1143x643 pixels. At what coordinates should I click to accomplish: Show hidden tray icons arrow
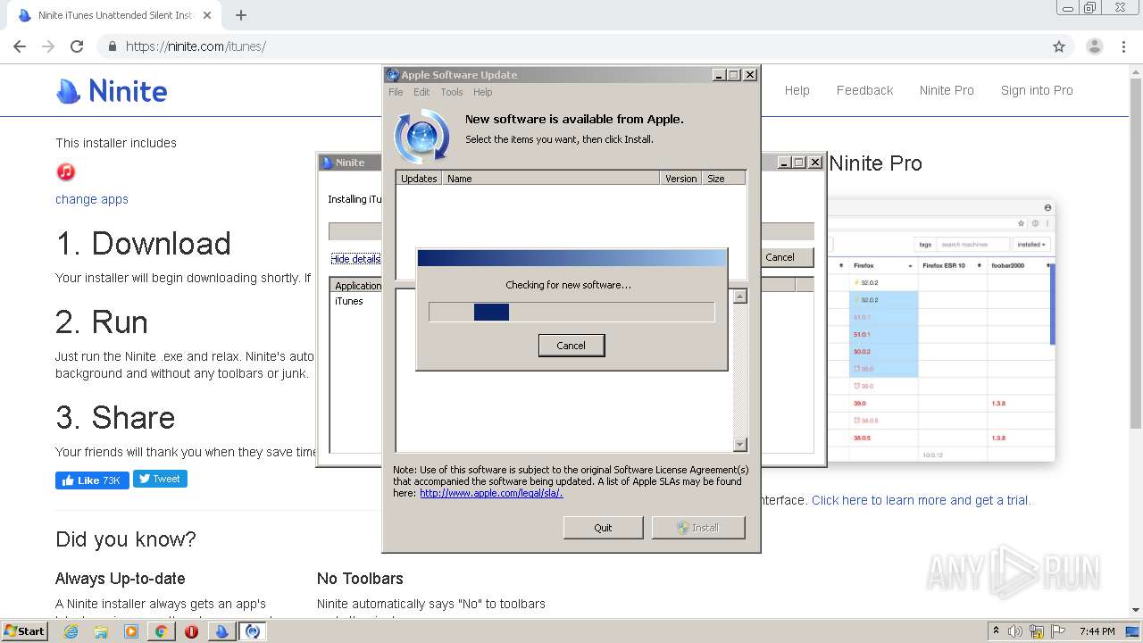(x=996, y=631)
